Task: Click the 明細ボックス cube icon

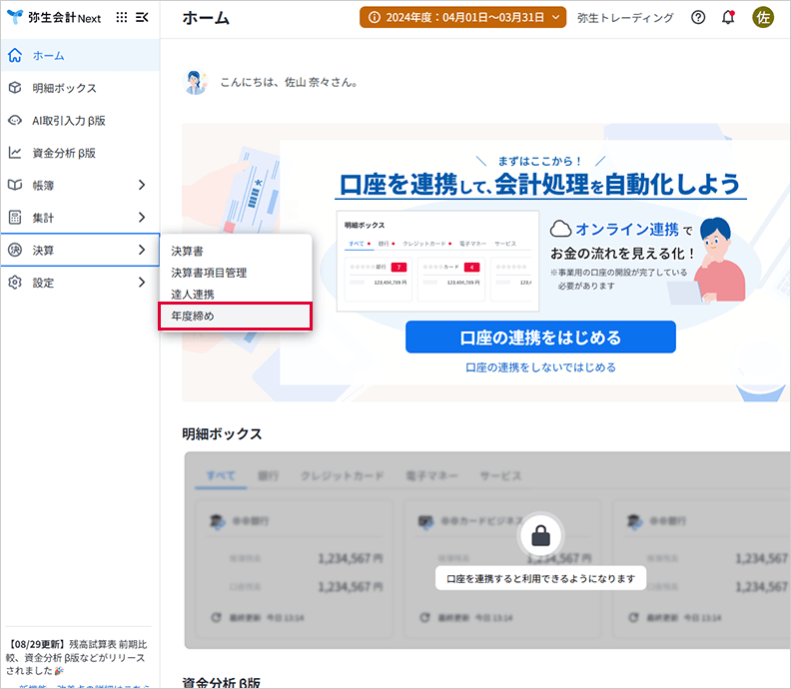Action: coord(15,88)
